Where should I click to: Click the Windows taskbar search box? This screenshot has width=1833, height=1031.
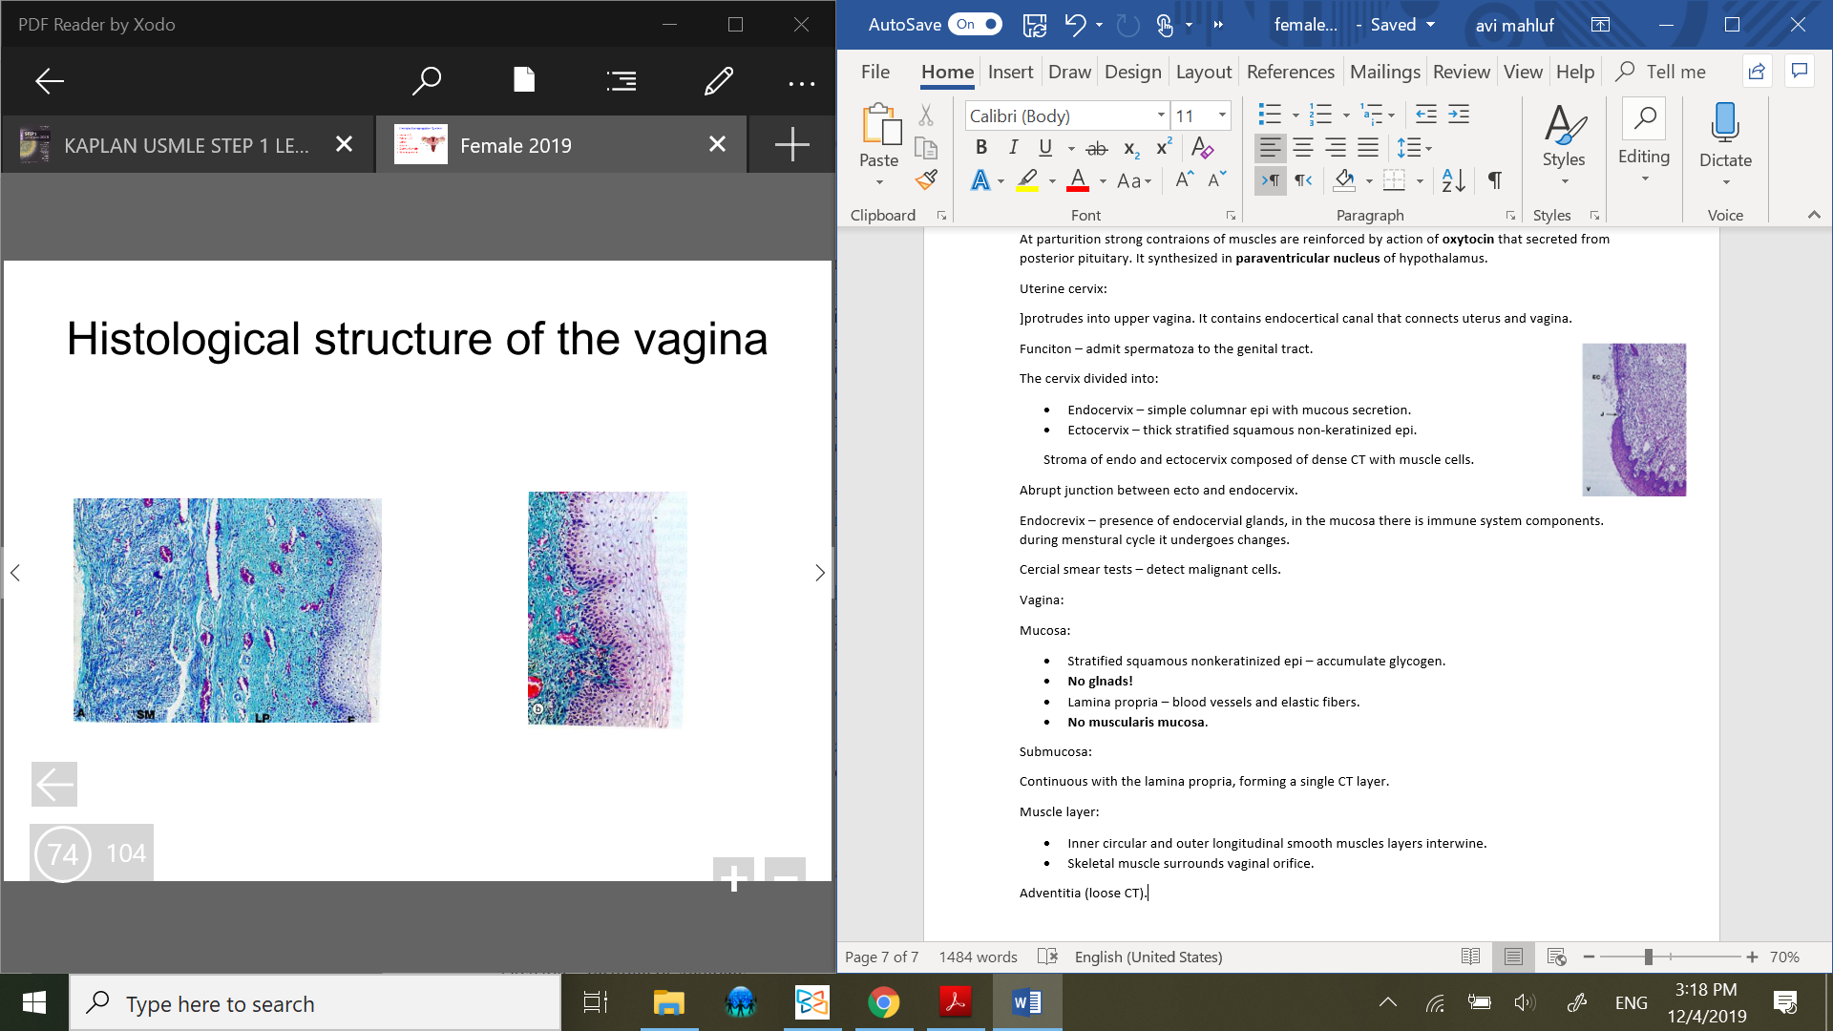[x=315, y=1003]
